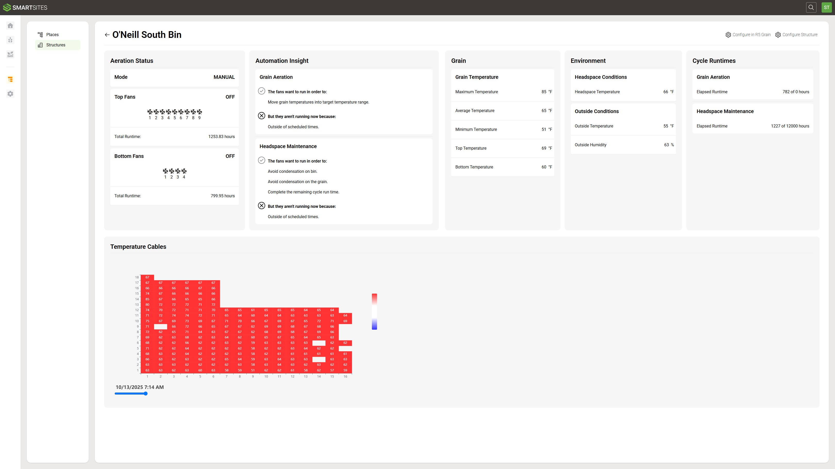Click bottom fan number 1 icon
The height and width of the screenshot is (469, 835).
click(x=165, y=171)
